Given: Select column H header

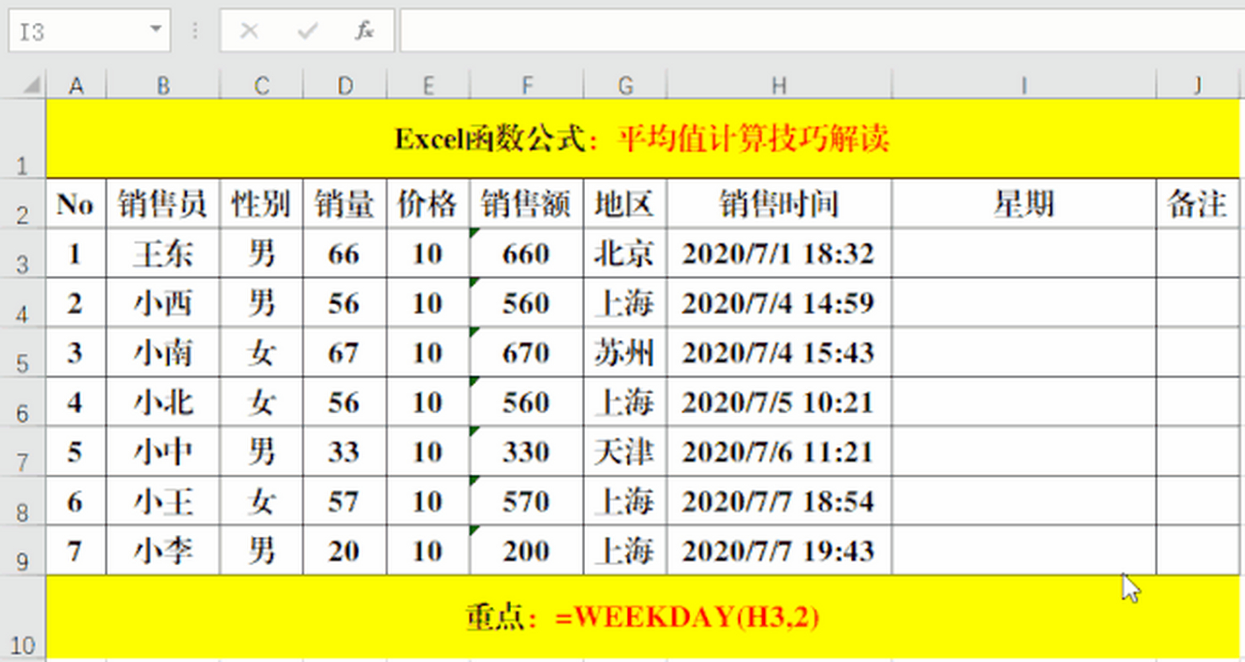Looking at the screenshot, I should [779, 85].
